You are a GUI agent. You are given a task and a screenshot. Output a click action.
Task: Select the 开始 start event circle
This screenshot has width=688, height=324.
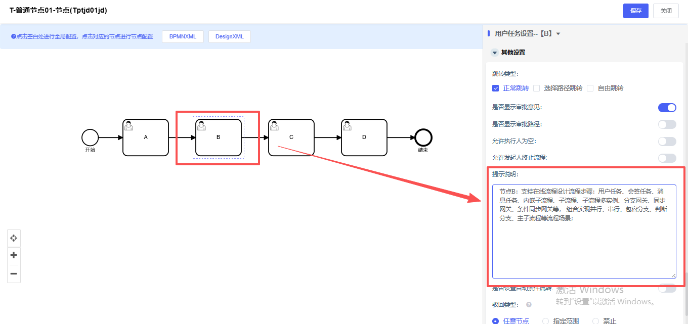90,137
